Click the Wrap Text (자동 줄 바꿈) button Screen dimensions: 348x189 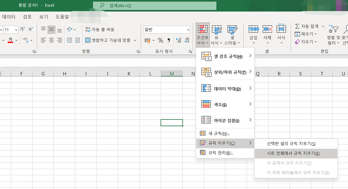tap(100, 29)
